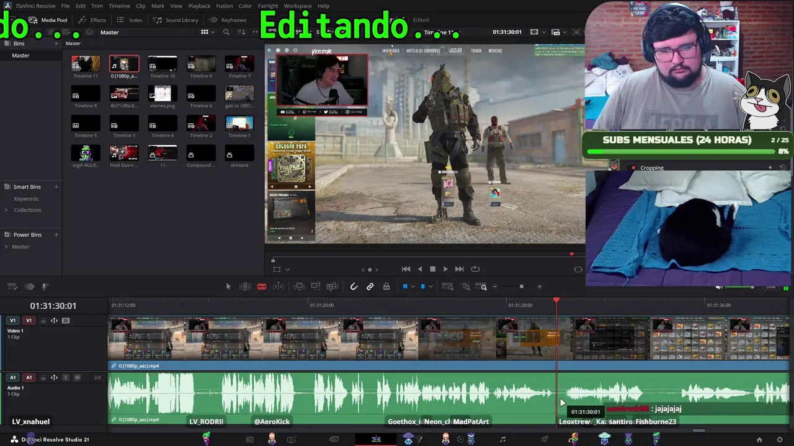The image size is (794, 446).
Task: Click the Overwrite Clip icon
Action: pos(316,286)
